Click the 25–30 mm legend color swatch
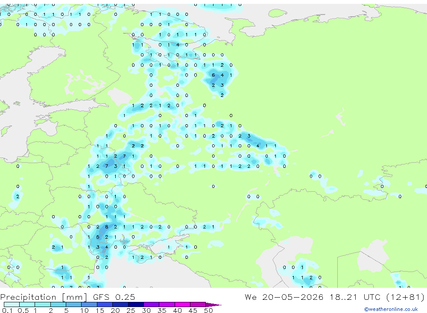The height and width of the screenshot is (313, 427). (x=136, y=304)
